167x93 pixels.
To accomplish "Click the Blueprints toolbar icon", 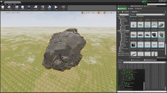I will [x=35, y=8].
